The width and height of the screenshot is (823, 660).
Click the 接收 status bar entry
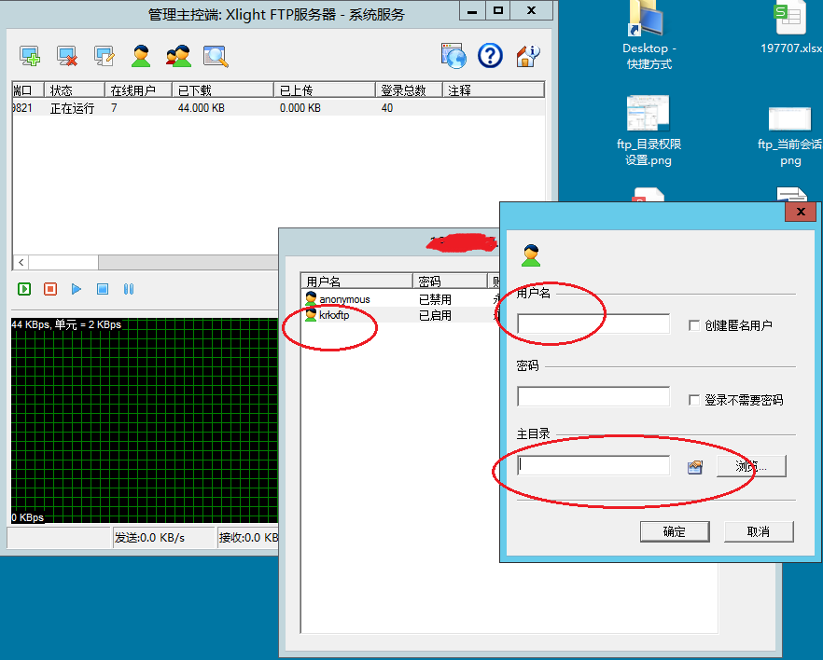coord(248,538)
